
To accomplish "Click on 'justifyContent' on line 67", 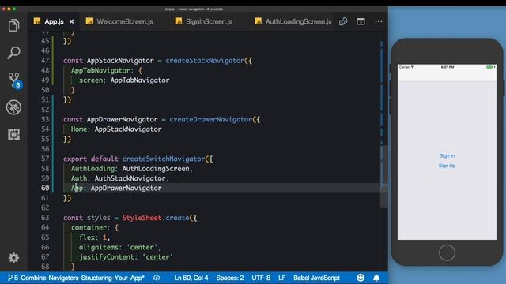I will 107,257.
